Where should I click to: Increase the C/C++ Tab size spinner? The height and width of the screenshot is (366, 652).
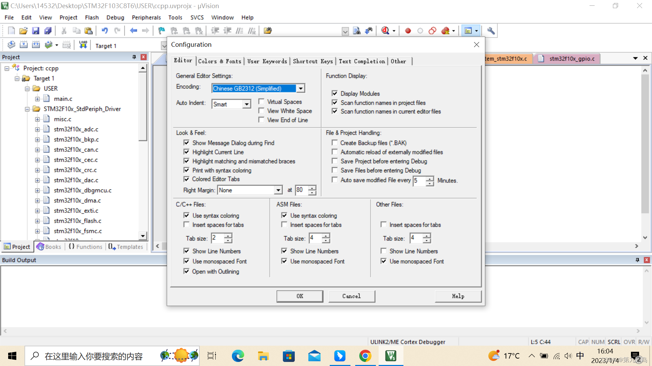228,235
